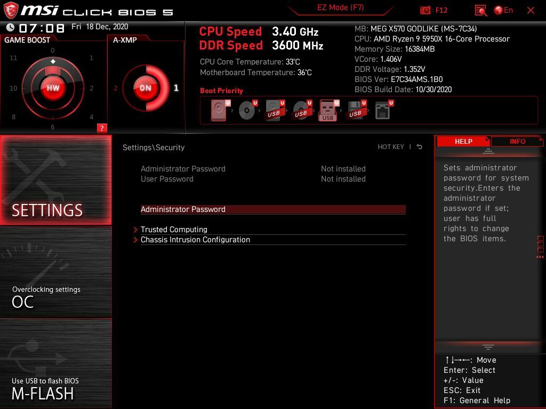Open the HOT KEY list
This screenshot has width=546, height=409.
tap(391, 147)
